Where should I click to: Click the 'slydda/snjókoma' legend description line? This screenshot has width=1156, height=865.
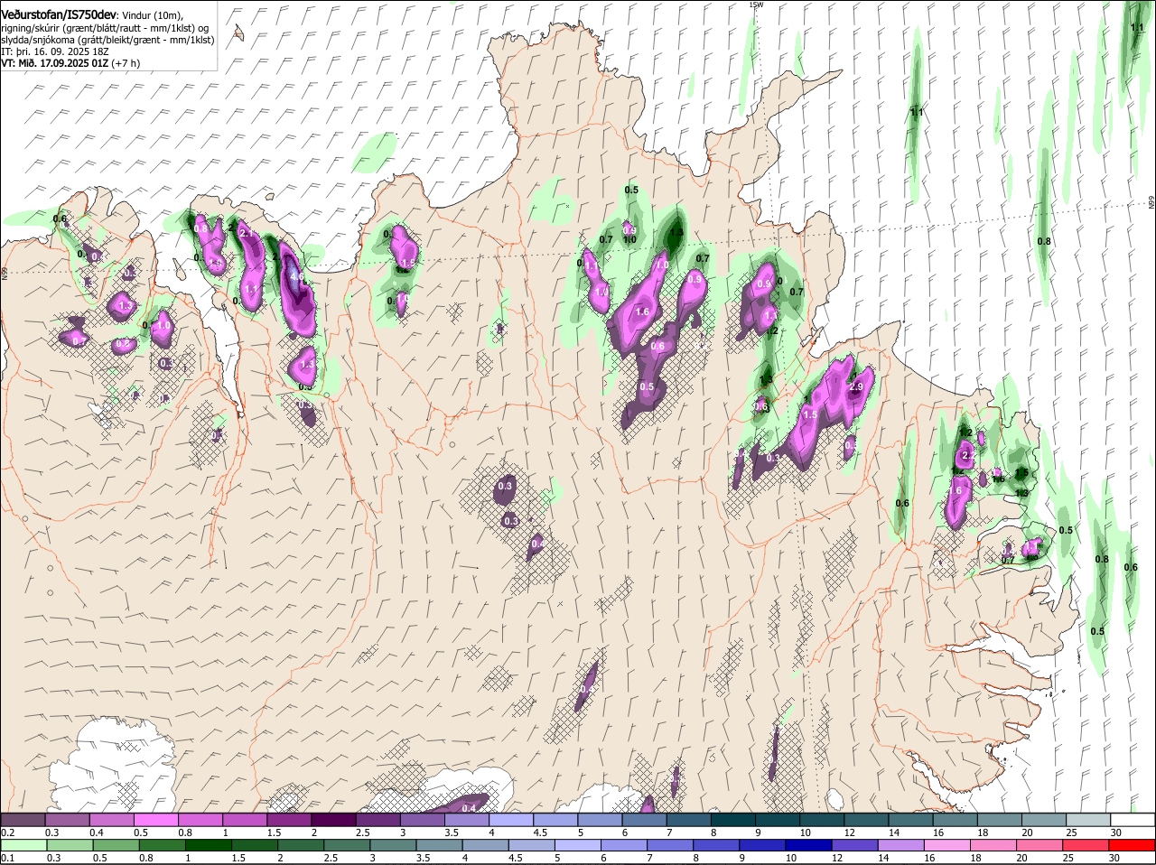(x=107, y=40)
